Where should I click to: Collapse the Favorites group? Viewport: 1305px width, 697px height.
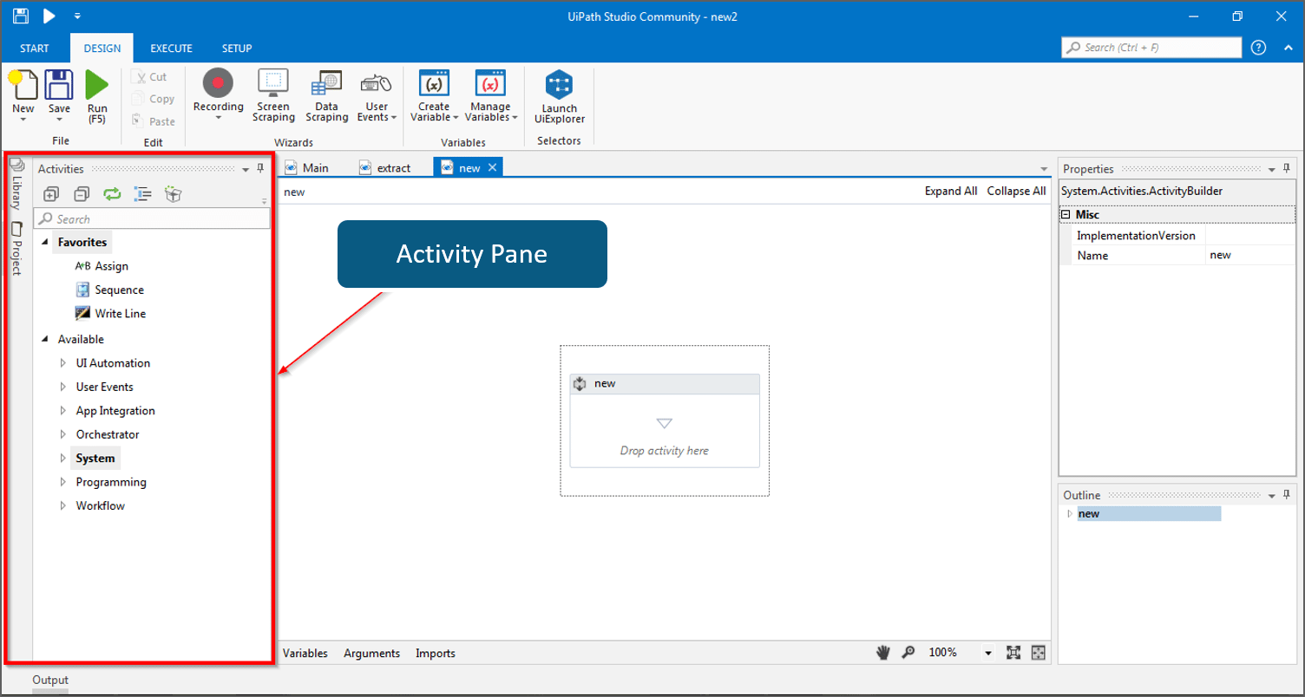(x=45, y=243)
